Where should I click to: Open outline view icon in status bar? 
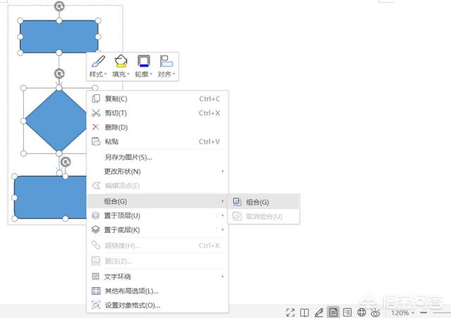(347, 312)
